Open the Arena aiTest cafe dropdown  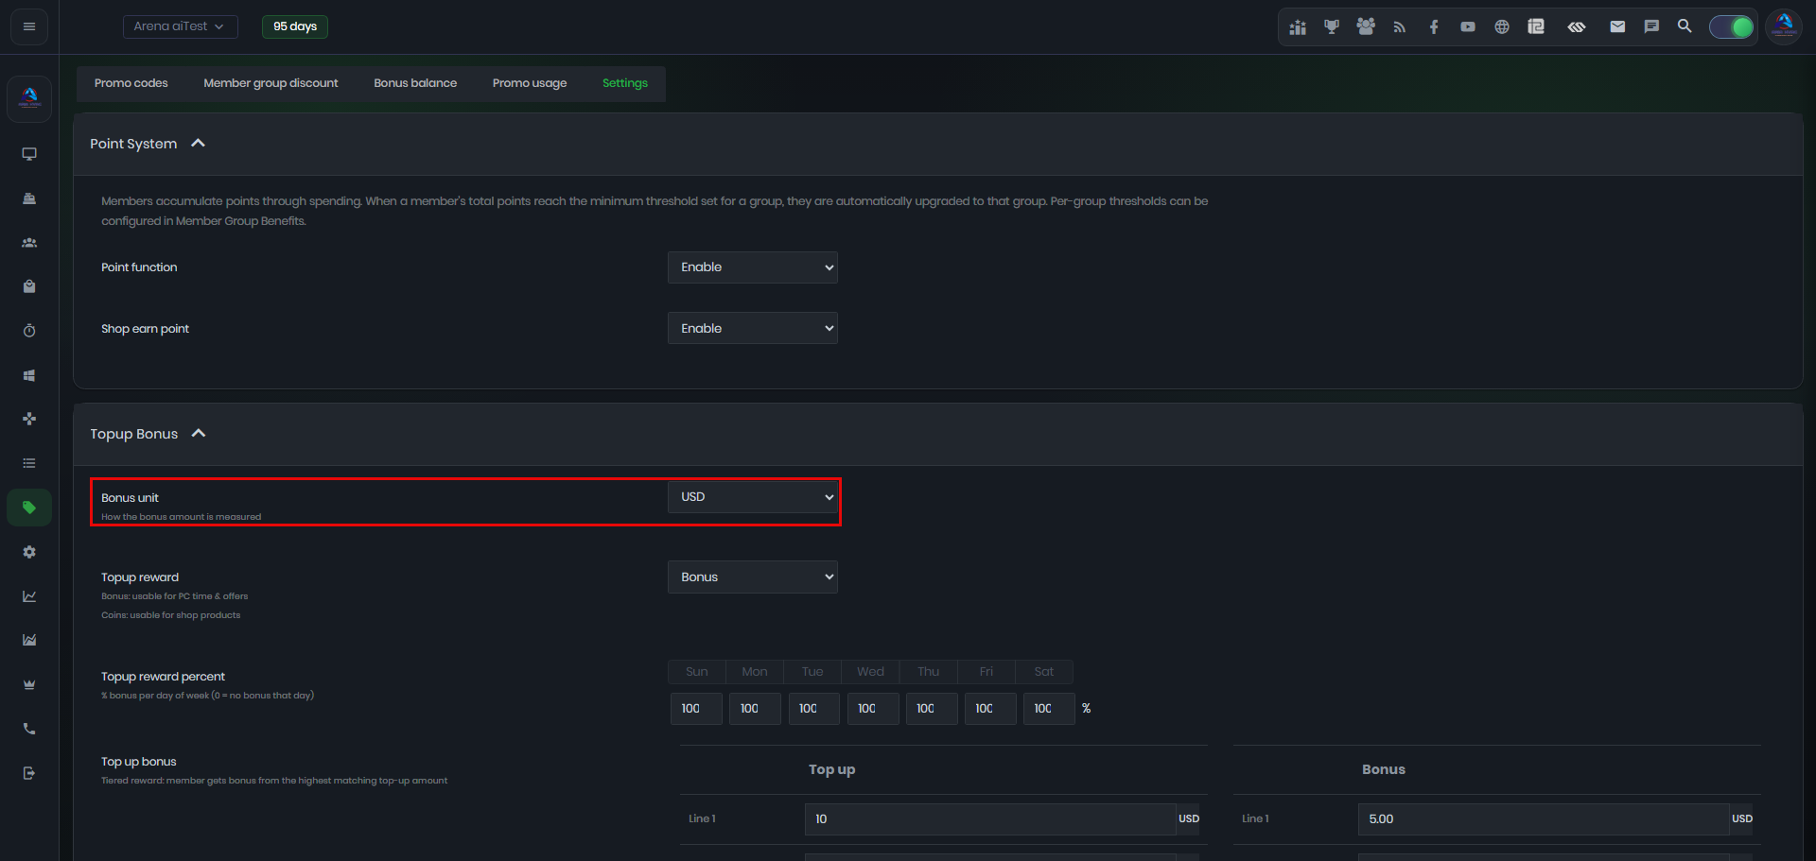(180, 26)
